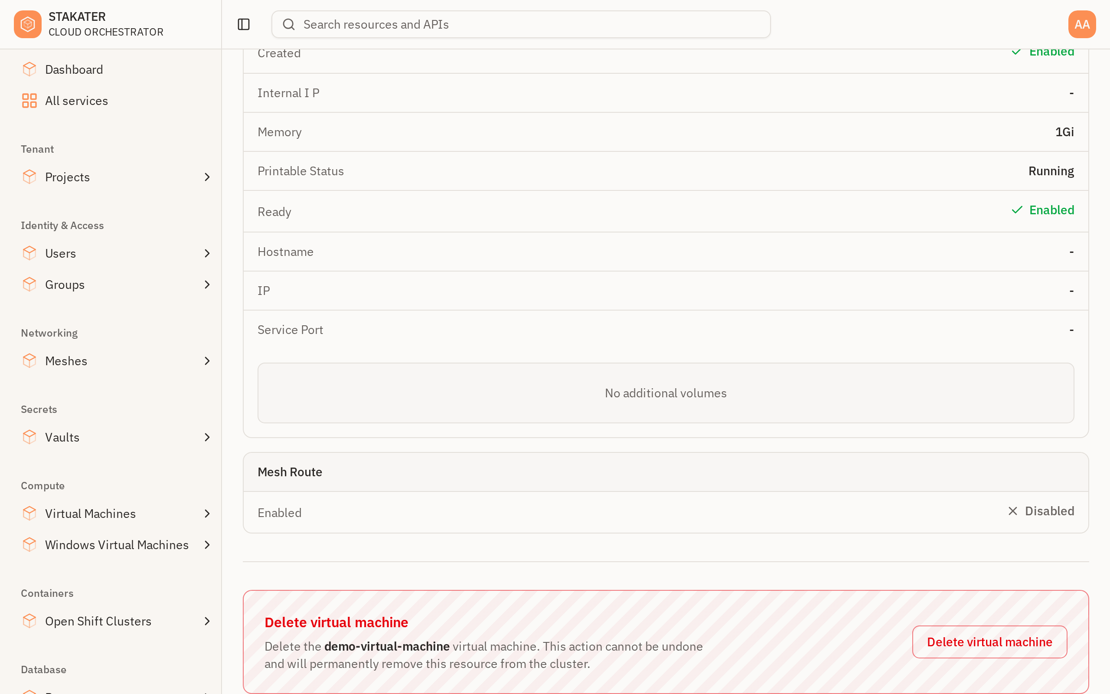
Task: Click the search magnifier icon
Action: tap(288, 24)
